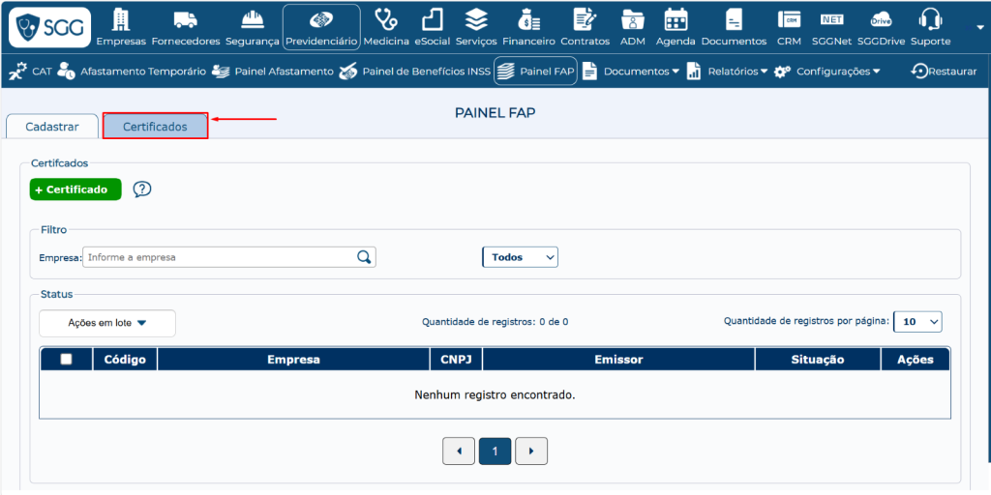Go to next page arrow button
Screen dimensions: 991x495
[x=531, y=451]
